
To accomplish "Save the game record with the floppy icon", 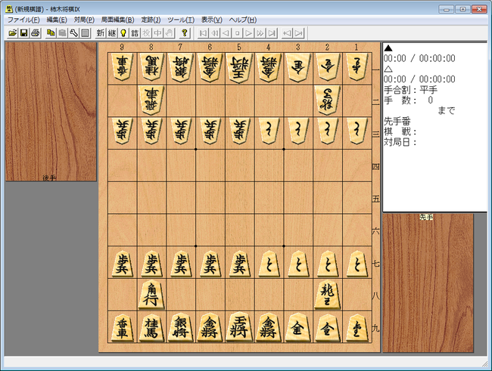I will (x=24, y=33).
